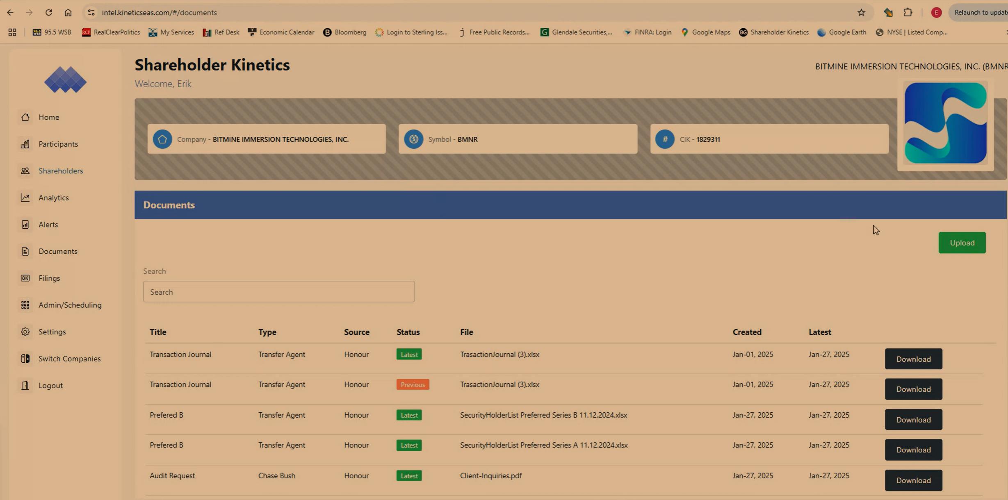Open FINRA: Login bookmark
The height and width of the screenshot is (500, 1008).
click(647, 32)
